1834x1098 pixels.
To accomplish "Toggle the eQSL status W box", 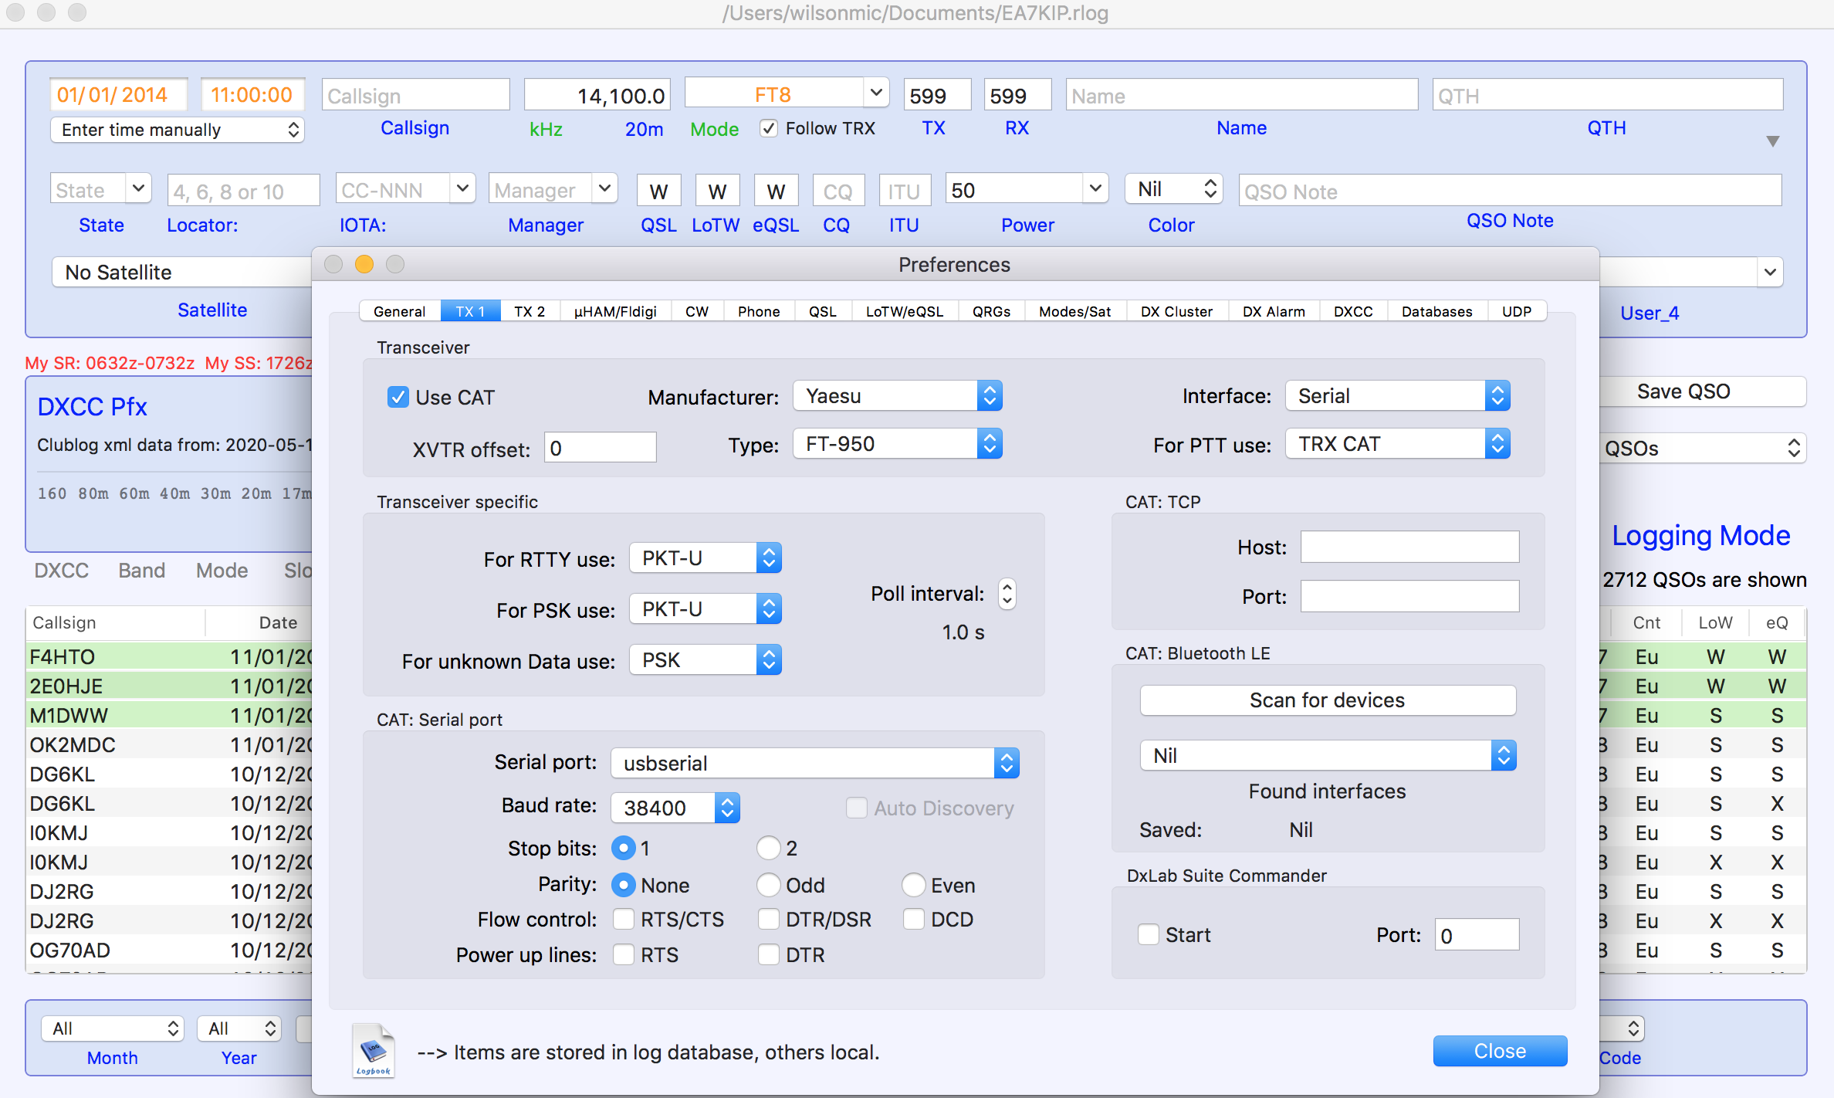I will coord(776,191).
